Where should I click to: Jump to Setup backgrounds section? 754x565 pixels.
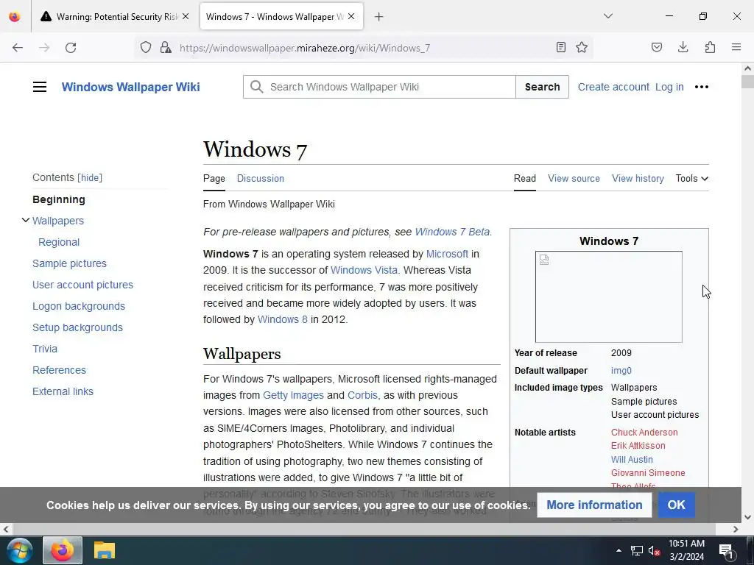[x=77, y=327]
